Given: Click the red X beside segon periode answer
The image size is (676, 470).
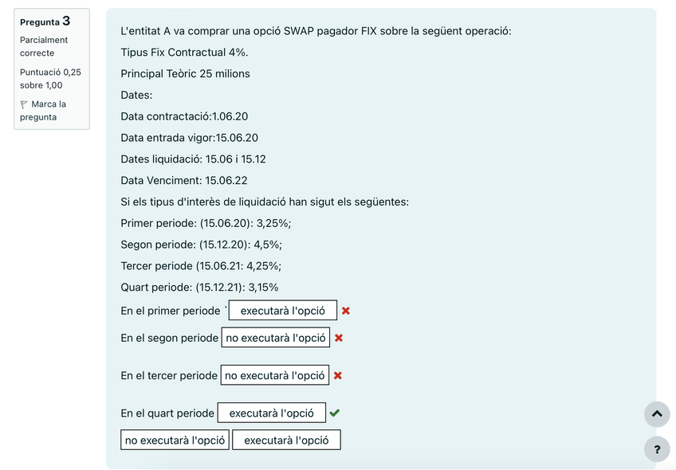Looking at the screenshot, I should pyautogui.click(x=339, y=338).
